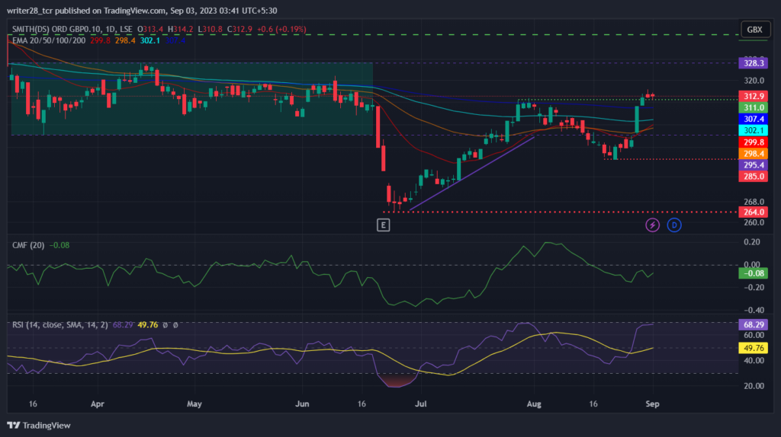Click the 328.3 price label
The height and width of the screenshot is (437, 781).
(753, 63)
